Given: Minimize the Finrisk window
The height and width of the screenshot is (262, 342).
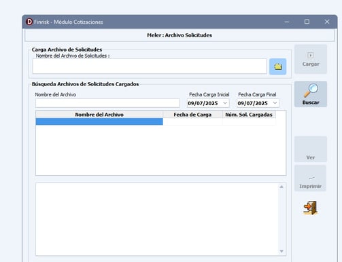Looking at the screenshot, I should pyautogui.click(x=287, y=22).
